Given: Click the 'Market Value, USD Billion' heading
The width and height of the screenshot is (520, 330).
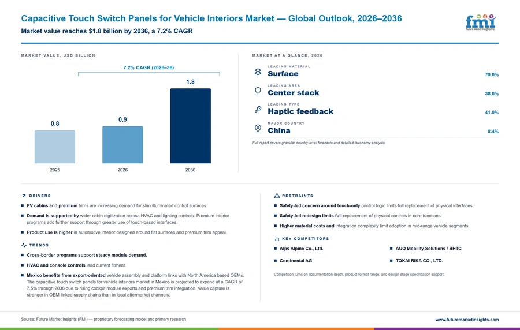Looking at the screenshot, I should [58, 55].
